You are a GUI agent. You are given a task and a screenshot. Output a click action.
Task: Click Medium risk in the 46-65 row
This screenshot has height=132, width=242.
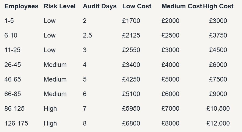pyautogui.click(x=55, y=79)
